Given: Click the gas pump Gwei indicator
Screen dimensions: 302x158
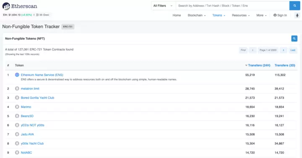Looking at the screenshot, I should click(x=42, y=15).
